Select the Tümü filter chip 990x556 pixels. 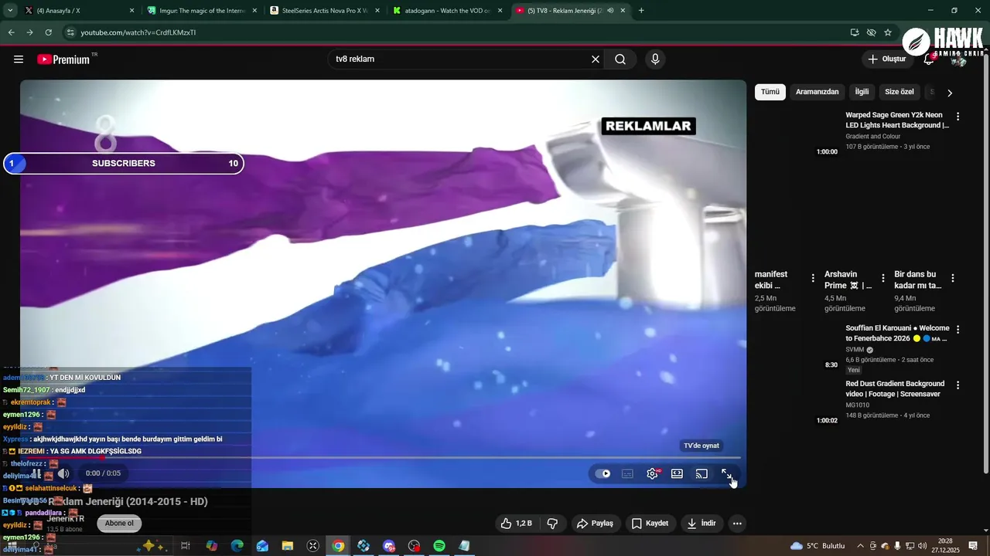click(770, 92)
